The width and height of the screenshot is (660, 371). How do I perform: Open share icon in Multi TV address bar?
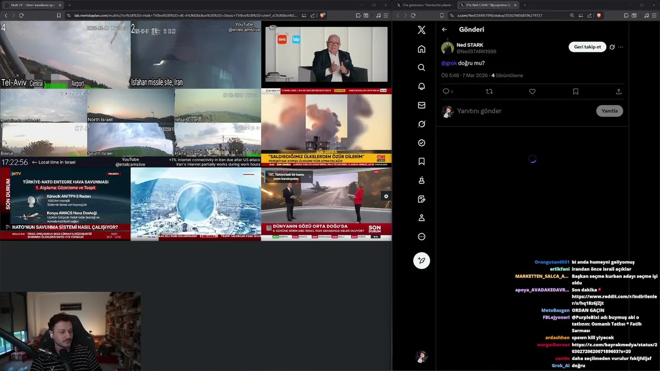[x=313, y=15]
